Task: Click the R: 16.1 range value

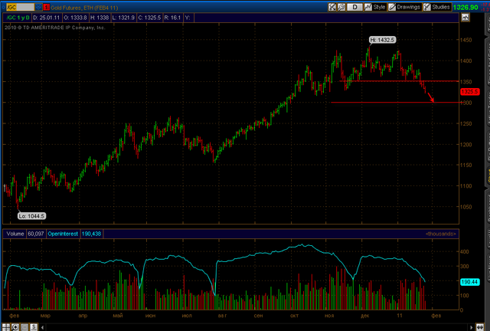Action: coord(172,18)
